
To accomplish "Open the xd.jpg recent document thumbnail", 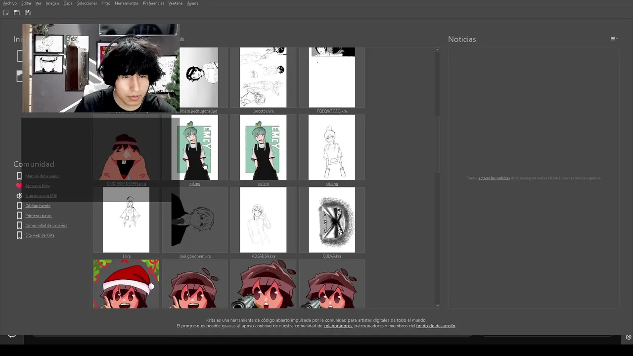I will pyautogui.click(x=195, y=147).
